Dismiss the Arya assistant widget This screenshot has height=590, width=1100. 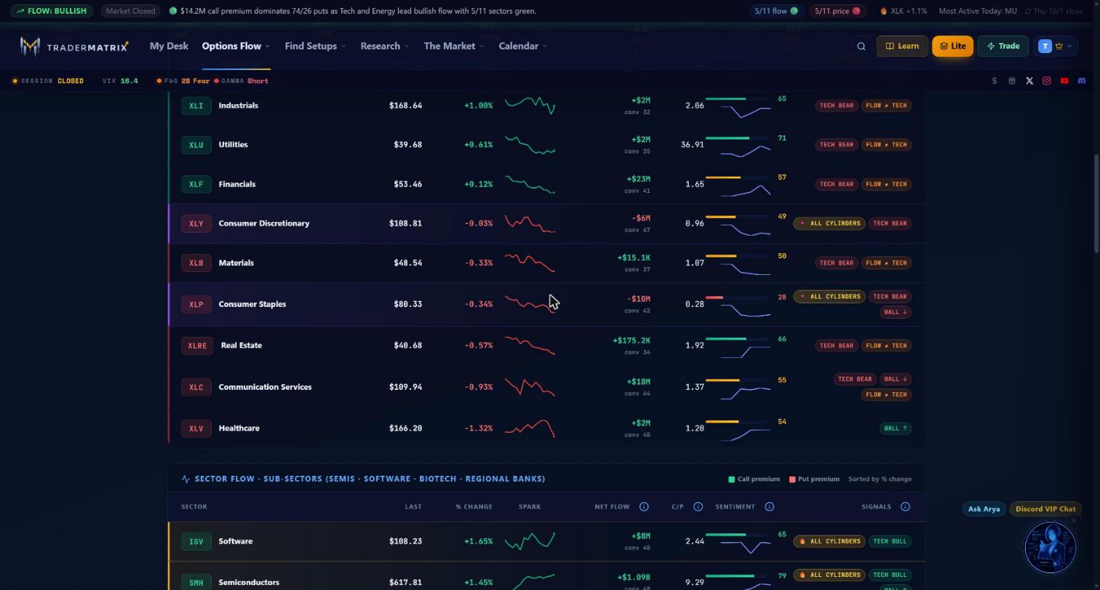pyautogui.click(x=1073, y=520)
